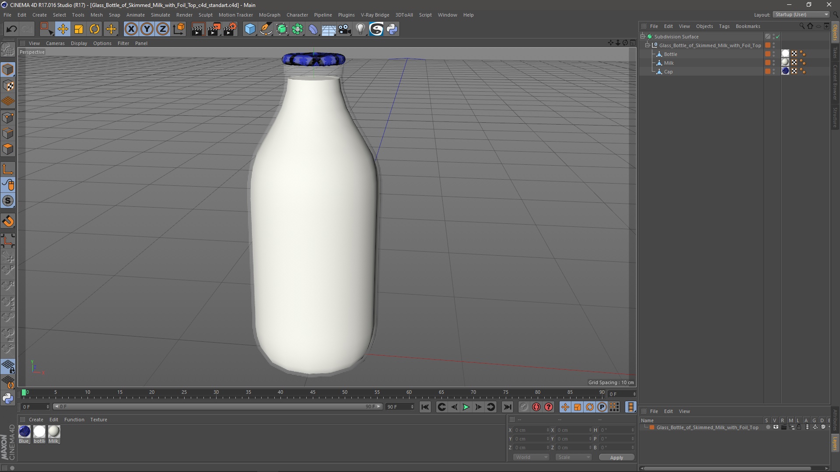Select the Live Selection tool

click(46, 29)
